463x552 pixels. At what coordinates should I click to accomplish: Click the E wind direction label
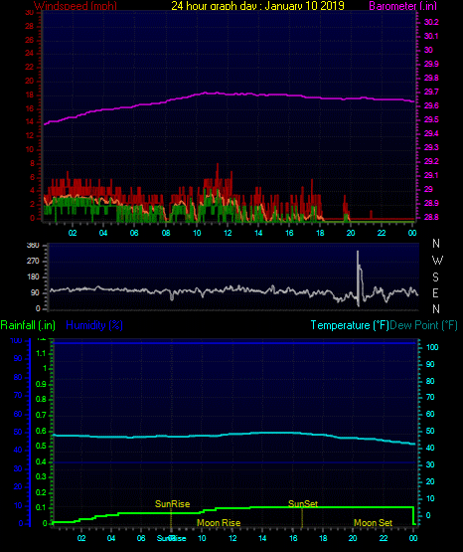pyautogui.click(x=435, y=292)
